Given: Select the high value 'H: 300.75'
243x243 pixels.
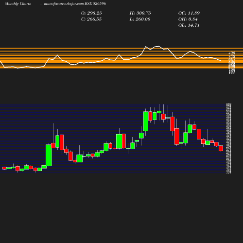Looking at the screenshot, I should pos(140,13).
